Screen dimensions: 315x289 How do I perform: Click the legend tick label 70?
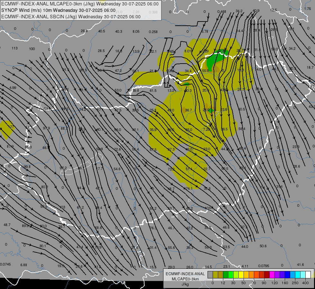pyautogui.click(x=254, y=283)
